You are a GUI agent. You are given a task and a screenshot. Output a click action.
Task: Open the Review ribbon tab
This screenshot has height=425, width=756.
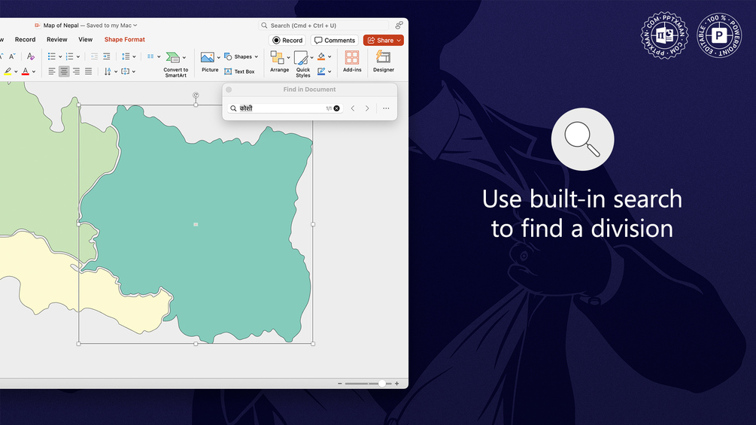[57, 40]
